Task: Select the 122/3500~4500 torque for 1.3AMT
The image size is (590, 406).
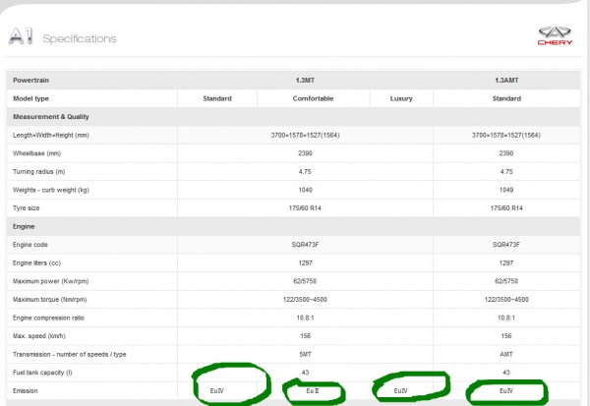Action: point(506,300)
